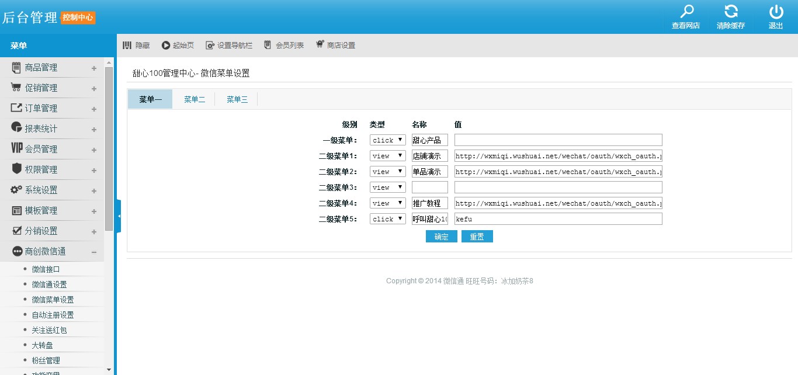
Task: Click the sidebar scrollbar down arrow
Action: pyautogui.click(x=109, y=370)
